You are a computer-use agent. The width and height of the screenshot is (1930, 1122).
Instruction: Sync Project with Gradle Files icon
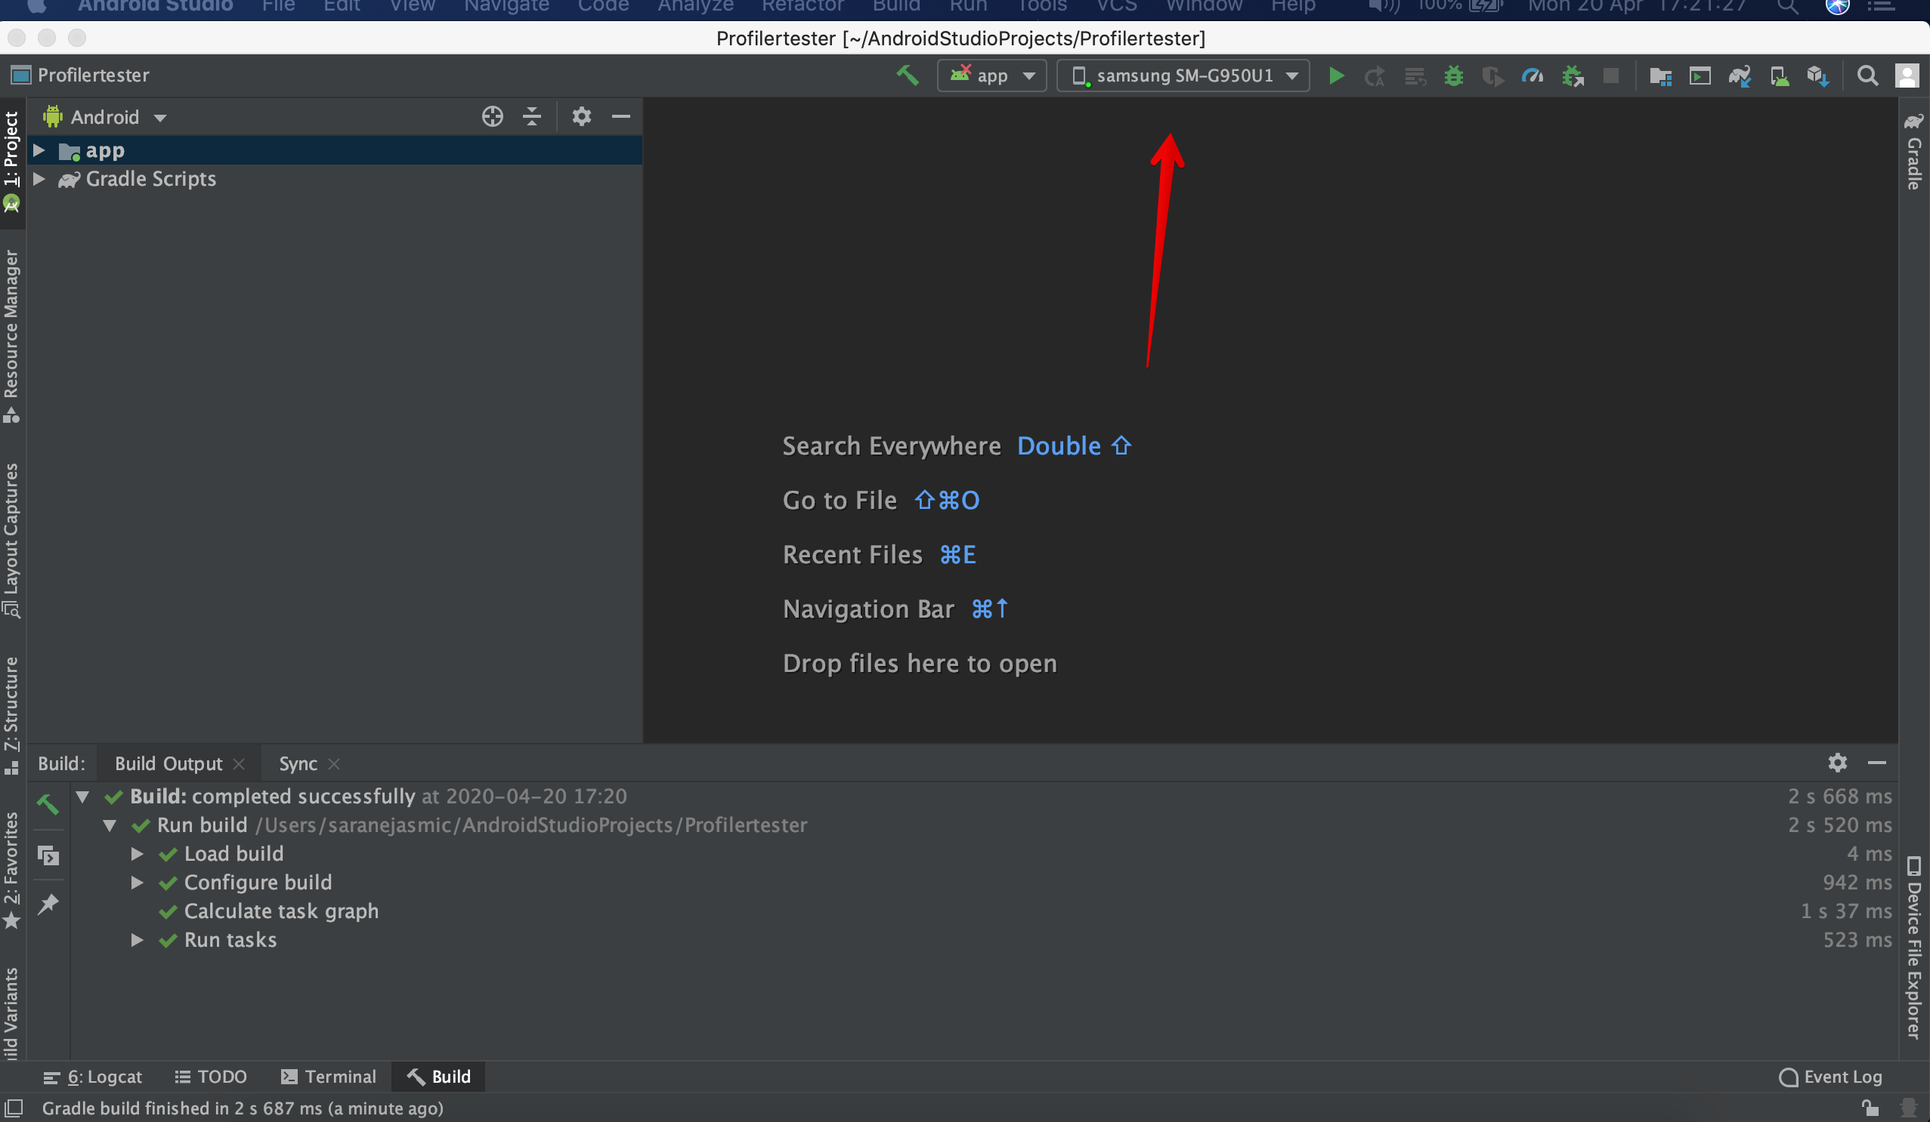1740,76
